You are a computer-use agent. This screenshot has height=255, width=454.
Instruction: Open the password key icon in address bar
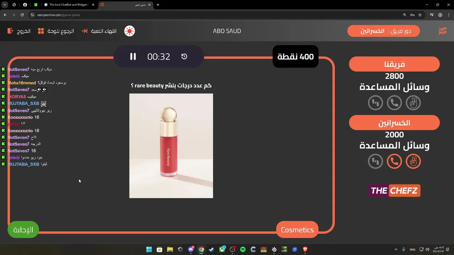(x=412, y=15)
